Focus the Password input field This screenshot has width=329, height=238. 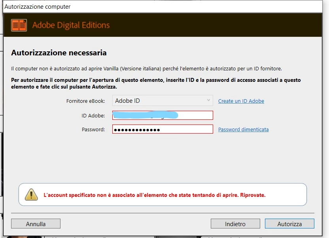tap(163, 129)
